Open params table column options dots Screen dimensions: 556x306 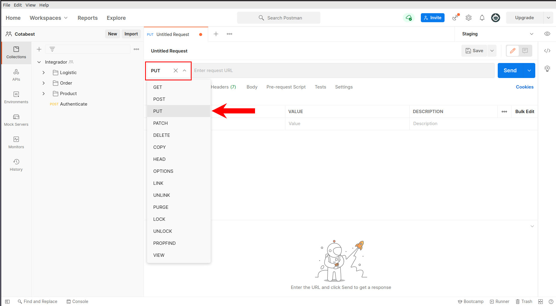coord(504,112)
